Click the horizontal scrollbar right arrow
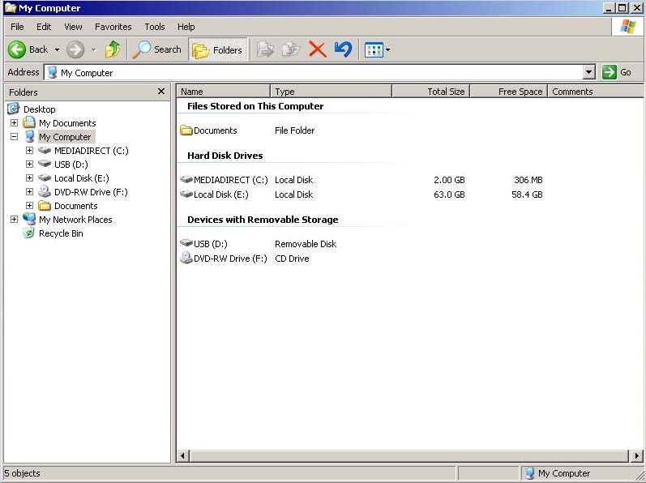The height and width of the screenshot is (483, 646). (x=637, y=456)
